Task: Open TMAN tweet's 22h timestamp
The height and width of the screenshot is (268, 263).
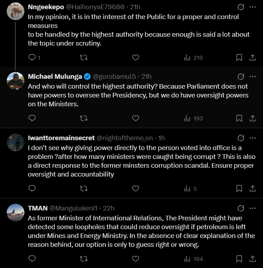Action: 109,208
